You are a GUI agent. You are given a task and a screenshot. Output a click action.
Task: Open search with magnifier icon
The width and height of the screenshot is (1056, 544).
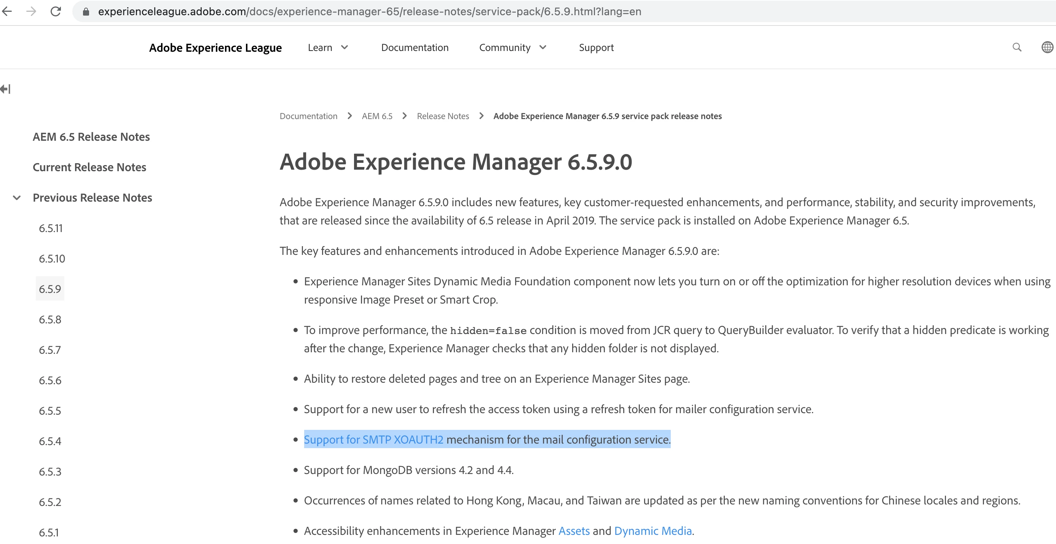[x=1017, y=48]
